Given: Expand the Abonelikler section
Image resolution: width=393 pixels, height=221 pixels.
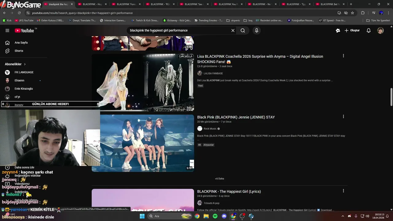Looking at the screenshot, I should tap(15, 64).
